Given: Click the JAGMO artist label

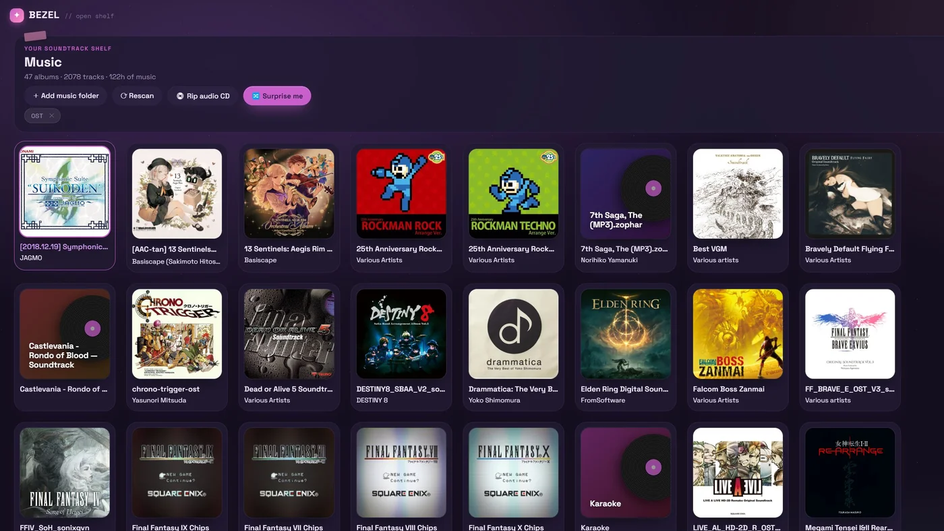Looking at the screenshot, I should (31, 258).
